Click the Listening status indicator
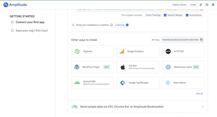This screenshot has height=117, width=217. 122,25
